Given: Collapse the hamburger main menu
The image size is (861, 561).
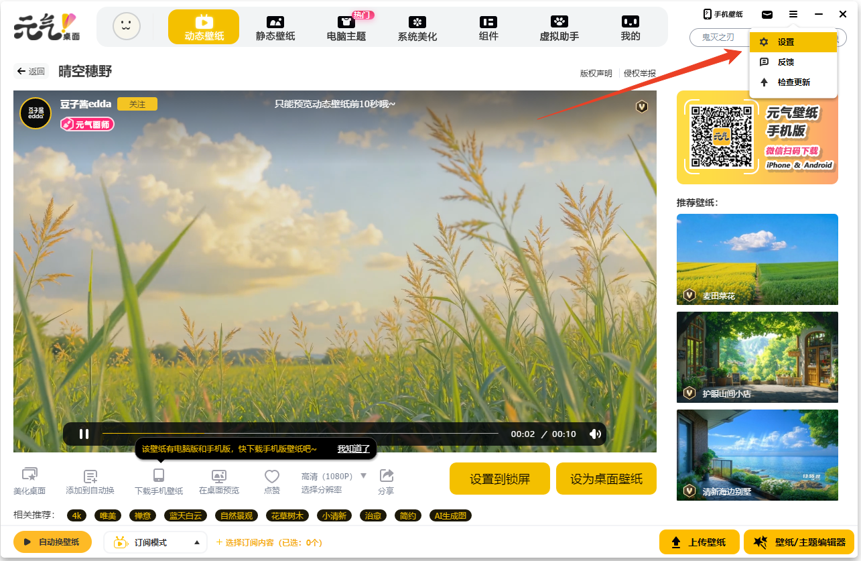Looking at the screenshot, I should click(x=793, y=15).
